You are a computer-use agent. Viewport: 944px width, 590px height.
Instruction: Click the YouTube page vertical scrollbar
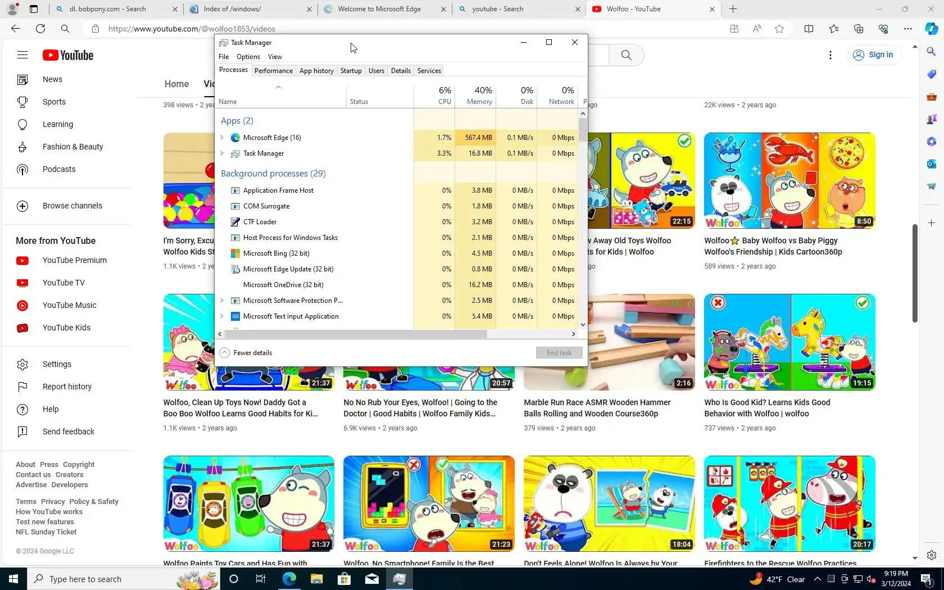point(915,273)
